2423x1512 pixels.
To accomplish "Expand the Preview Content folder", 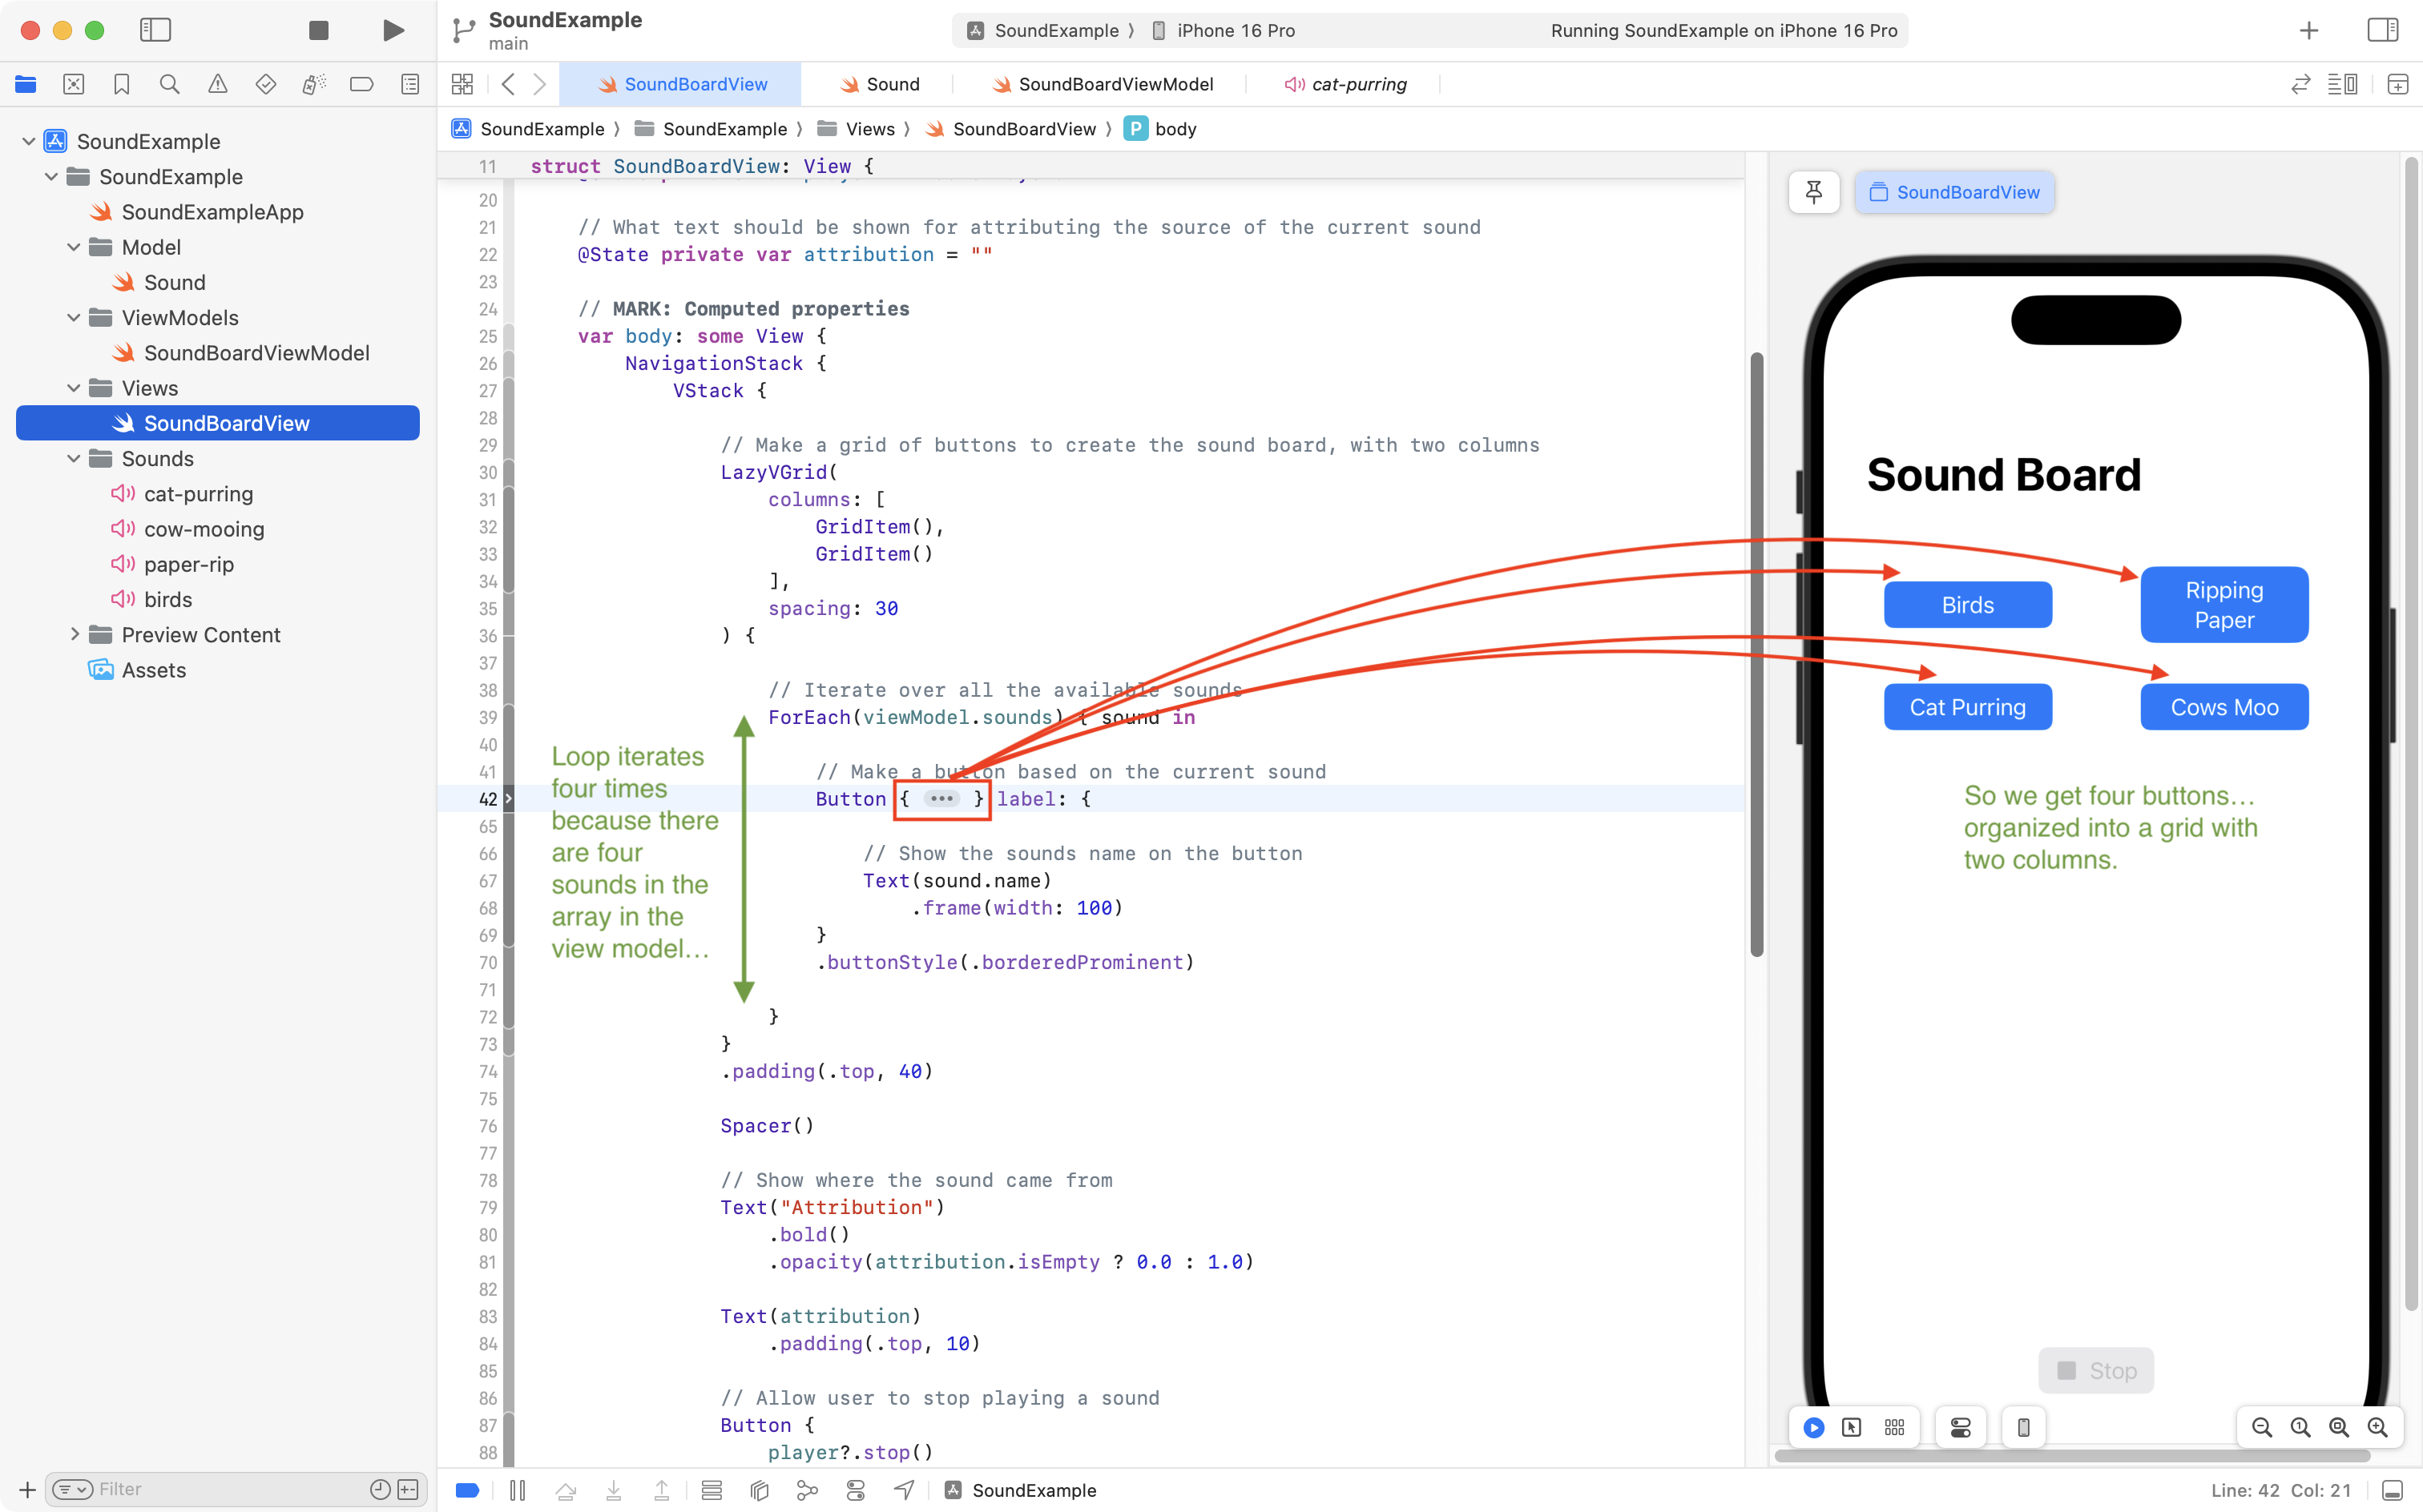I will pyautogui.click(x=74, y=635).
